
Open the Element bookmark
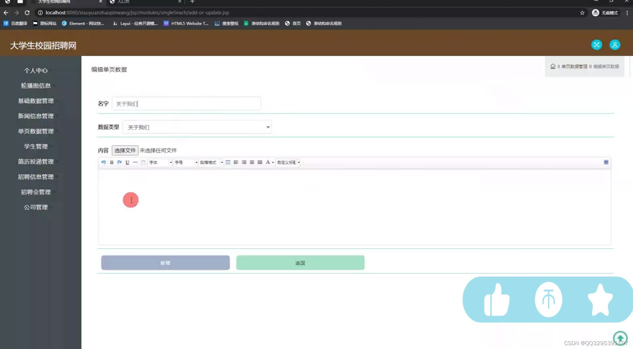[83, 23]
